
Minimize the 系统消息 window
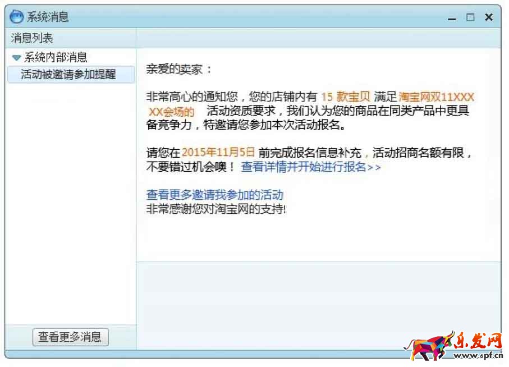coord(452,18)
